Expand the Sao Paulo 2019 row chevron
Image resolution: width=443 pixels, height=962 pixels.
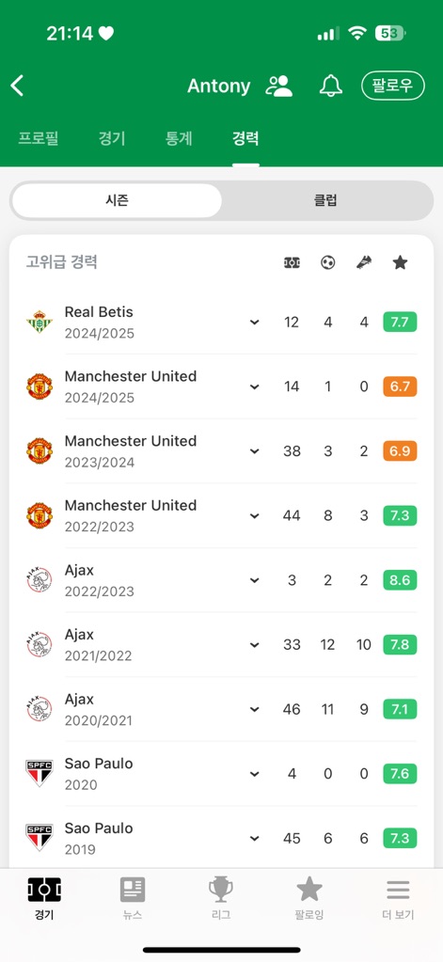pyautogui.click(x=255, y=838)
